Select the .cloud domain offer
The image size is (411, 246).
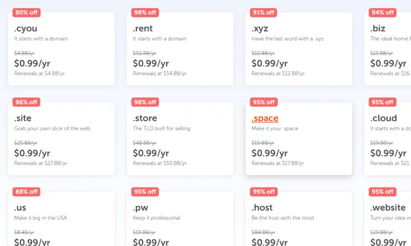pyautogui.click(x=388, y=139)
